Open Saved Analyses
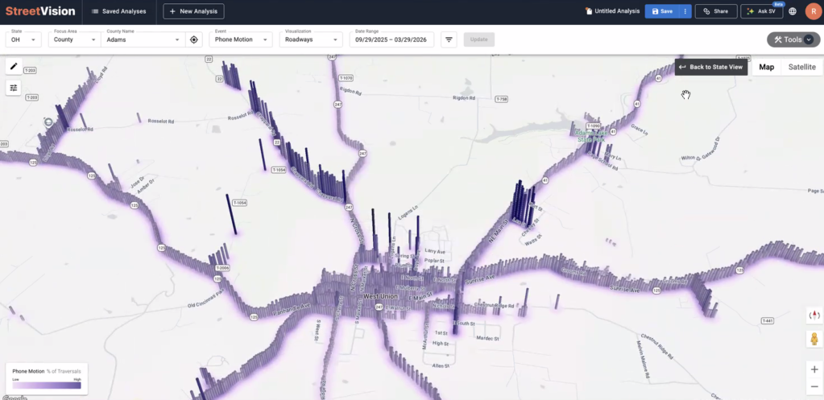The height and width of the screenshot is (400, 824). point(118,11)
